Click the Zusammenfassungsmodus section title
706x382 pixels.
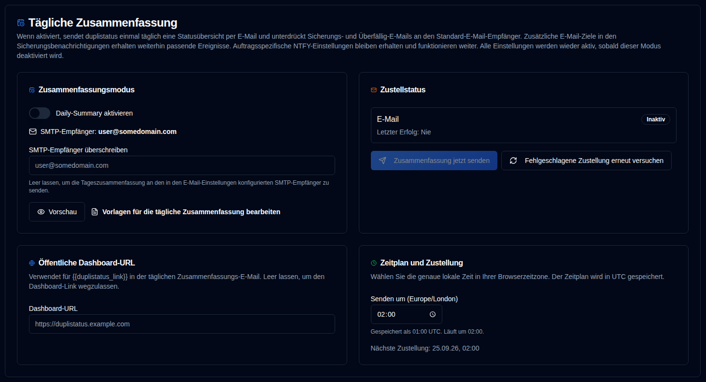click(86, 90)
